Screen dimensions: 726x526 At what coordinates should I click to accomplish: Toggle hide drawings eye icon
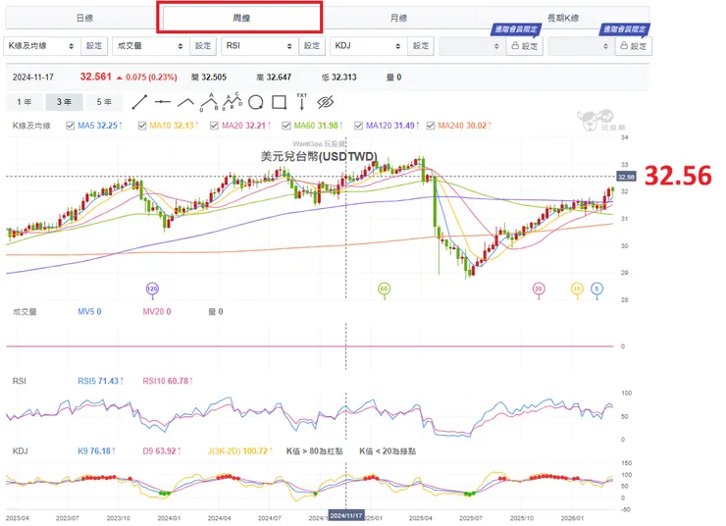(326, 102)
